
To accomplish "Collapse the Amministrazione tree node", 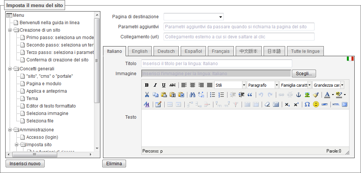I will pyautogui.click(x=10, y=130).
